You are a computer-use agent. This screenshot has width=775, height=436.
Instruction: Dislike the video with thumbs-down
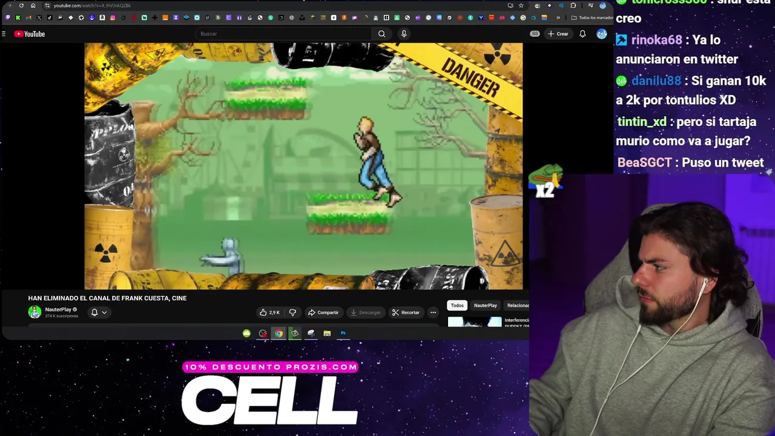point(292,312)
